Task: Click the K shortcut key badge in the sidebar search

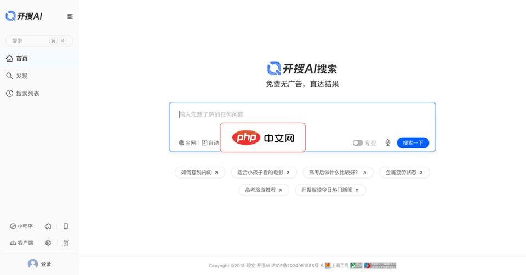Action: coord(62,41)
